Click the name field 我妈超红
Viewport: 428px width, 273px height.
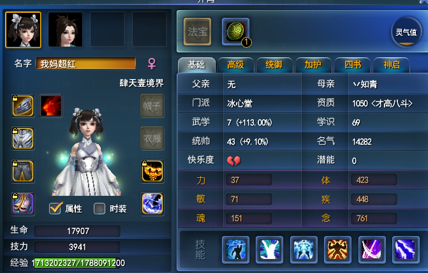85,63
